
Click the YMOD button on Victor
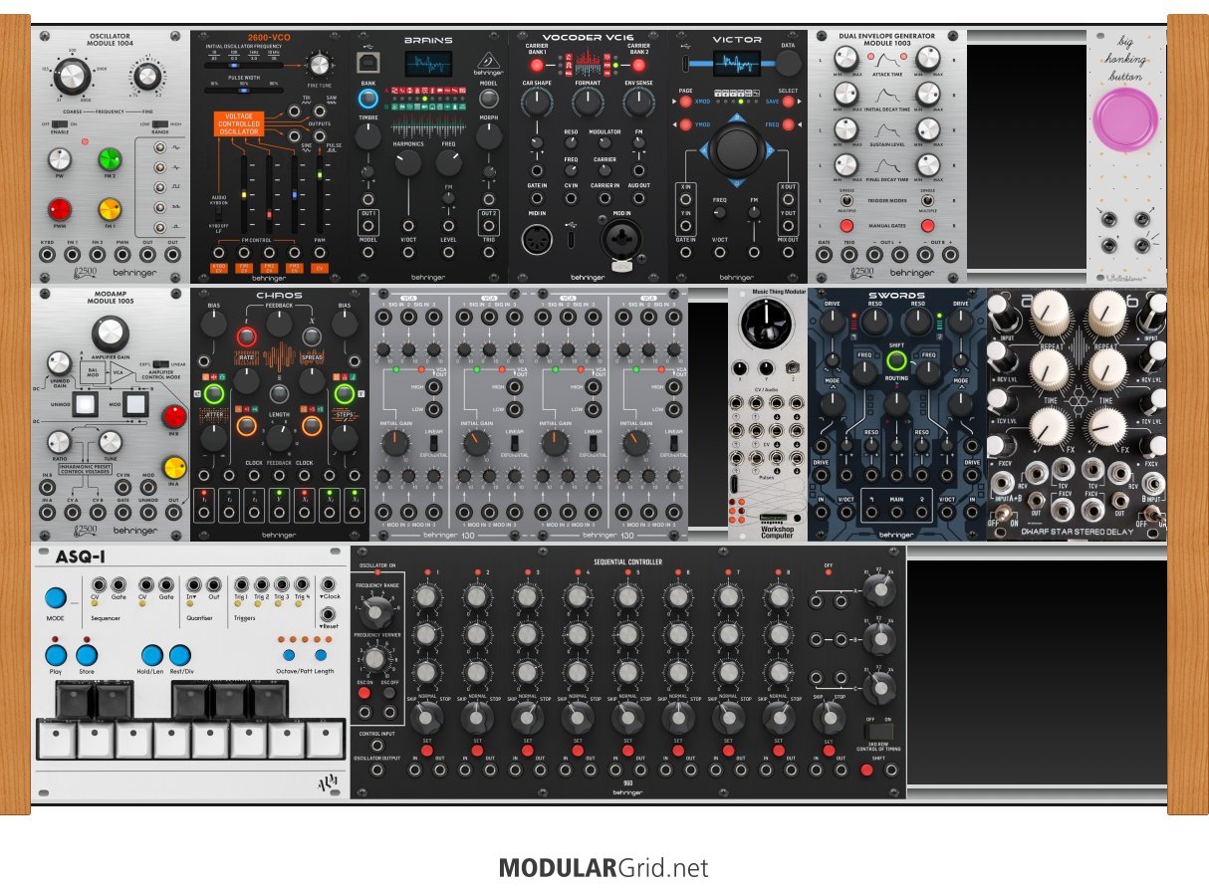click(684, 124)
